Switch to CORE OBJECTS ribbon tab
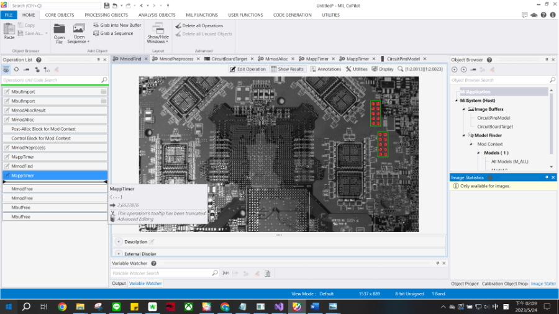The image size is (559, 314). pos(60,15)
